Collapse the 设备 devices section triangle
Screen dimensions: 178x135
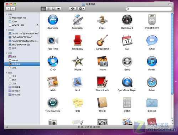7,14
